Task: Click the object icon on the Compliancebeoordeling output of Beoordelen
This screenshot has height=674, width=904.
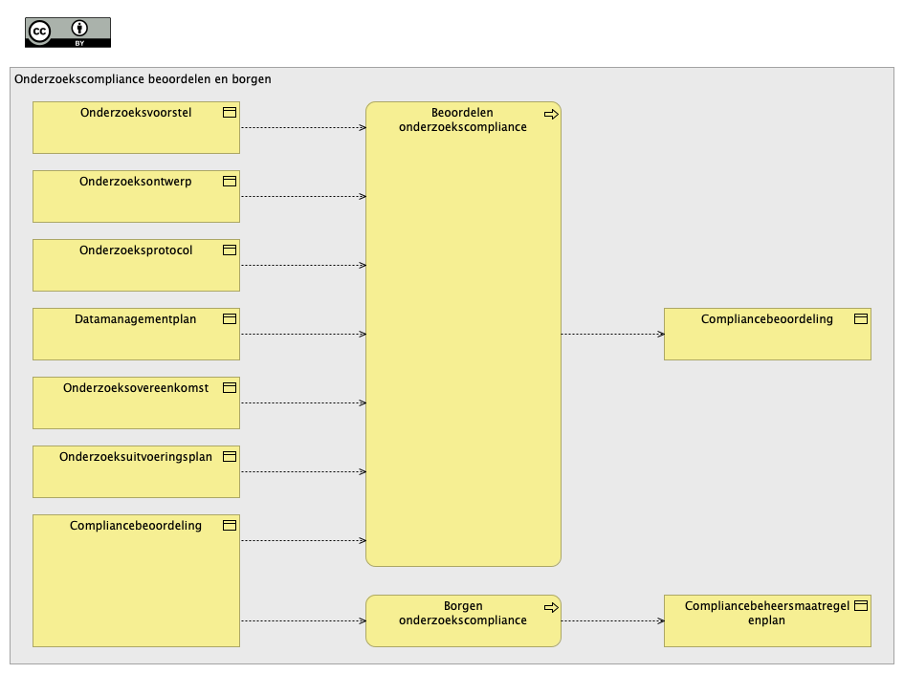Action: 861,318
